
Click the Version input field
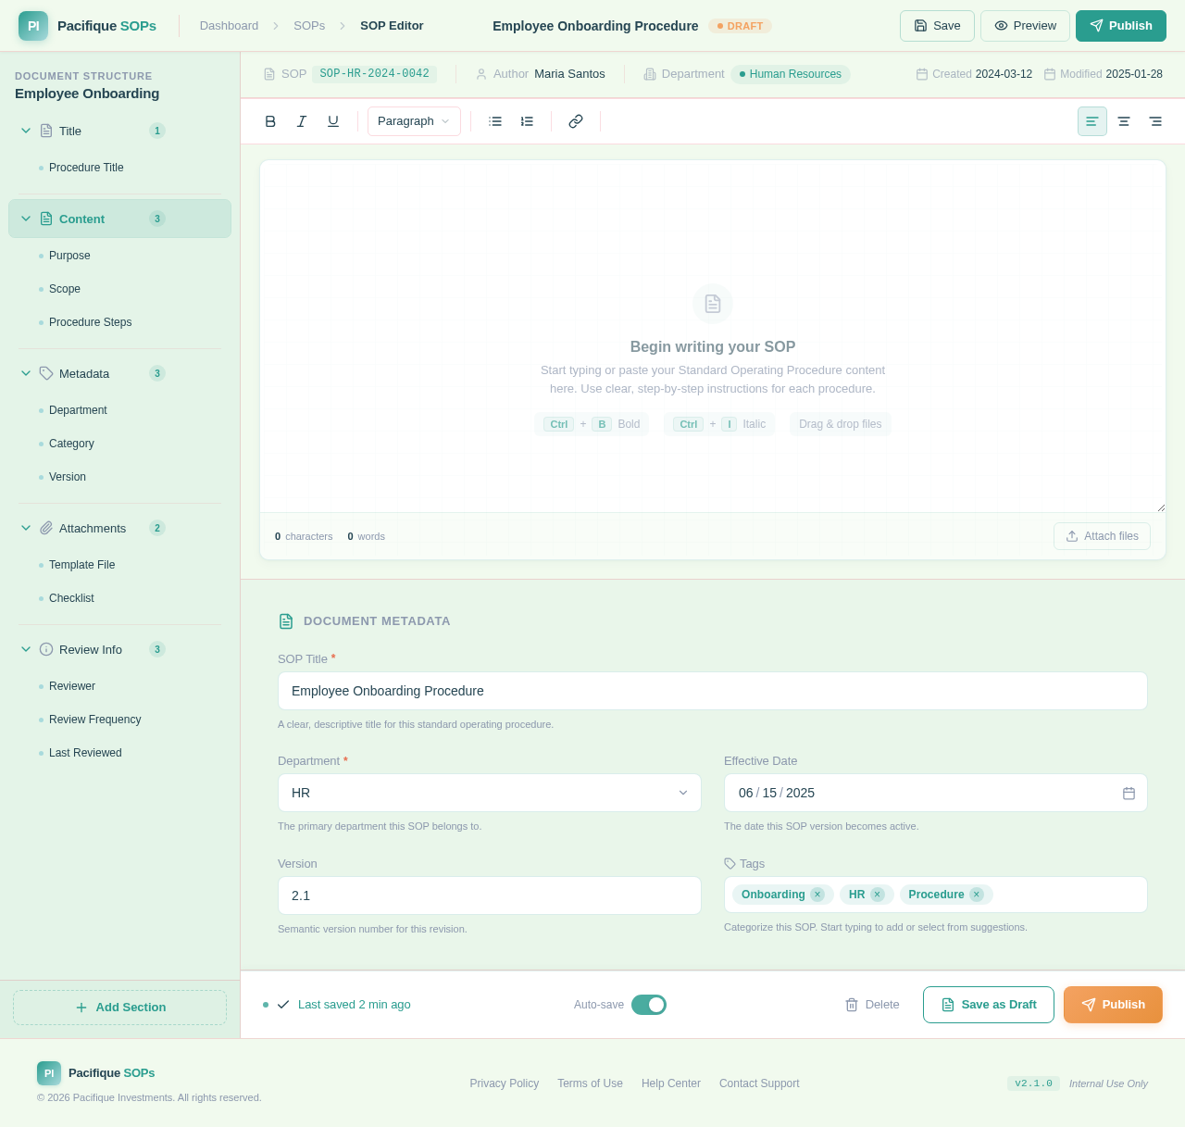pyautogui.click(x=490, y=895)
